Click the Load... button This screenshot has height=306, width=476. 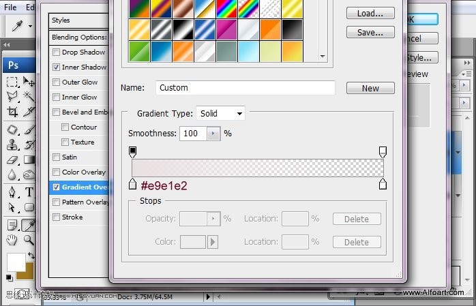coord(370,14)
